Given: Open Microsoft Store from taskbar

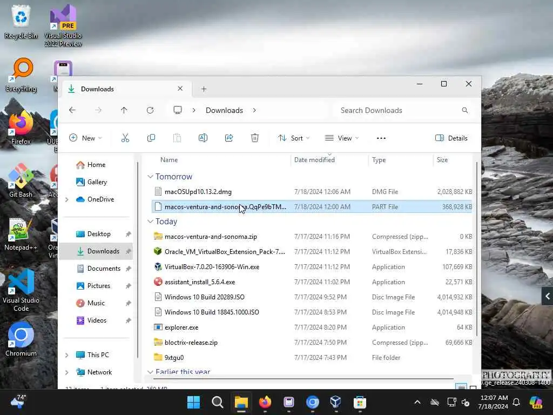Looking at the screenshot, I should tap(360, 402).
